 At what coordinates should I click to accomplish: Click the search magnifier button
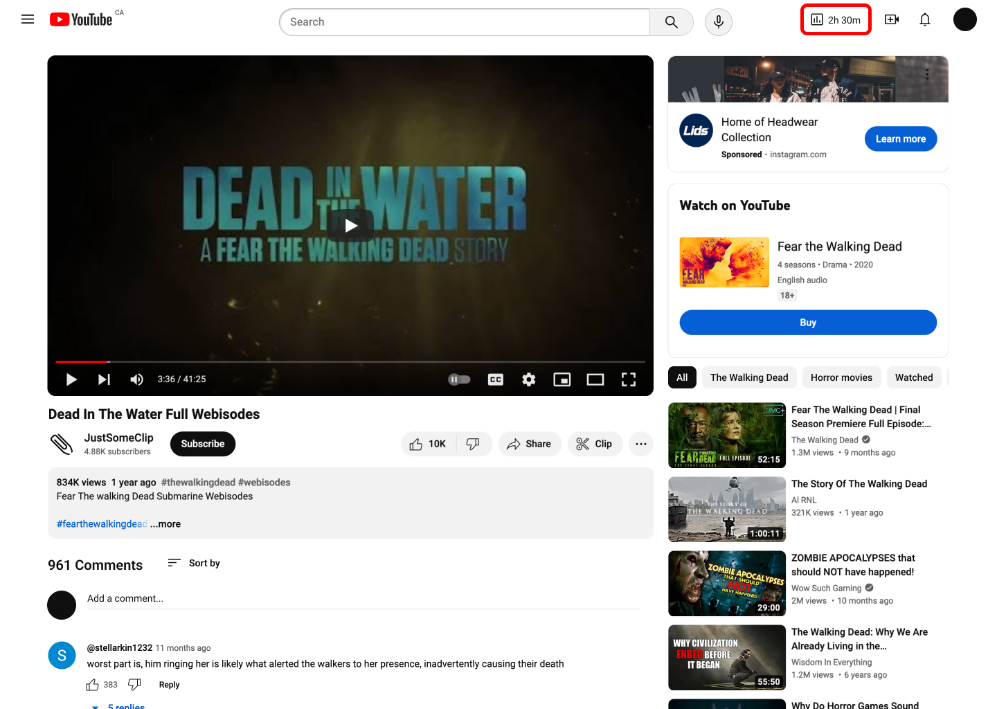672,22
